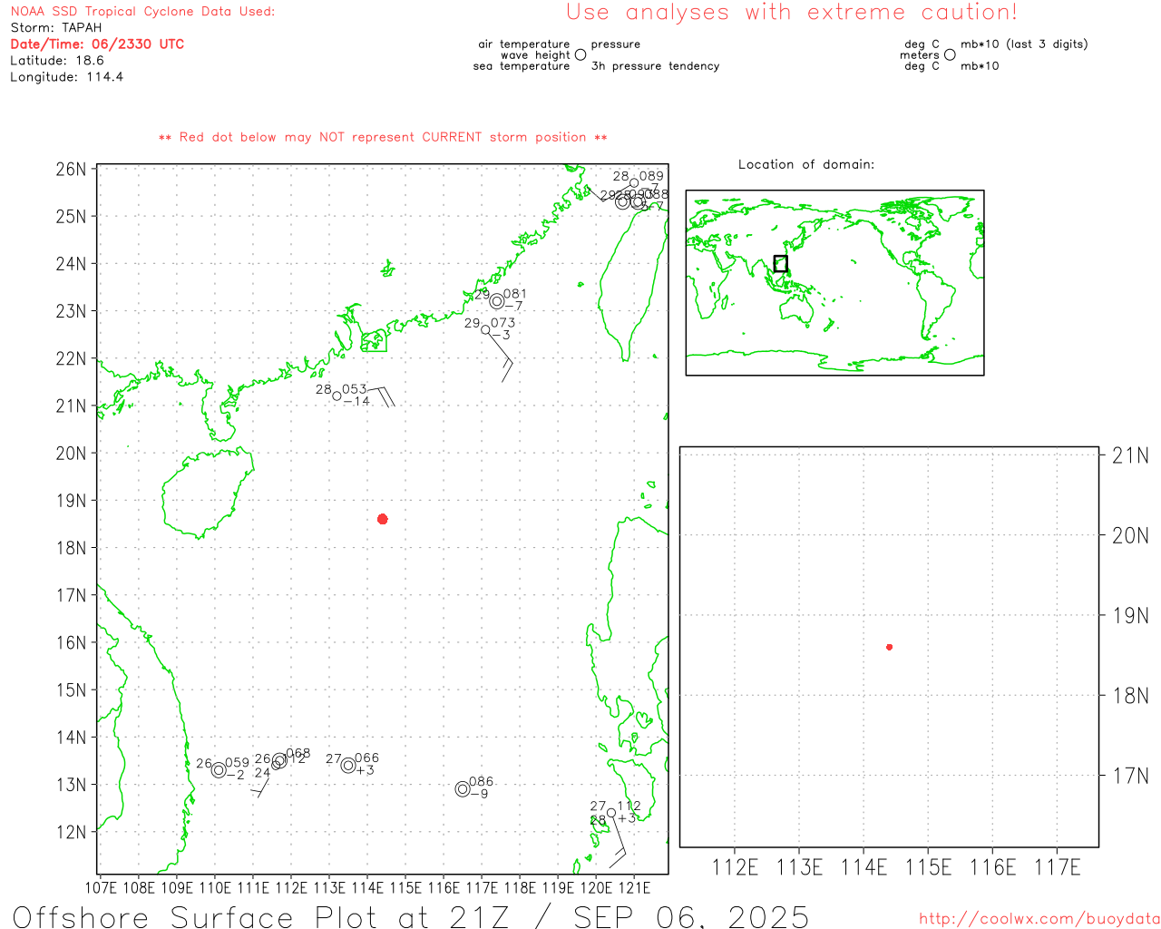The width and height of the screenshot is (1161, 929).
Task: Click the 'Location of domain:' label
Action: click(x=806, y=165)
